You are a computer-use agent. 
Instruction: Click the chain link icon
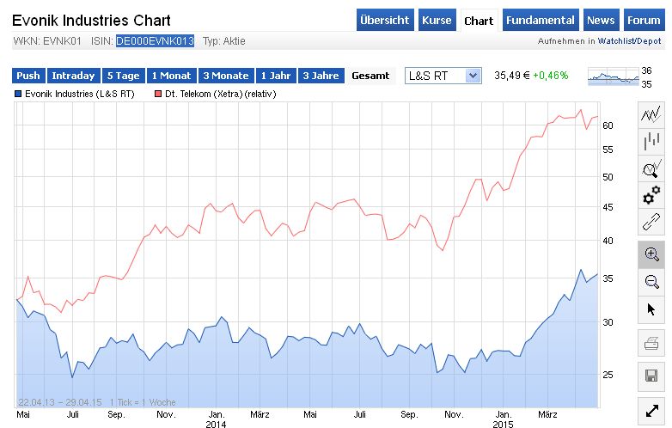tap(651, 223)
